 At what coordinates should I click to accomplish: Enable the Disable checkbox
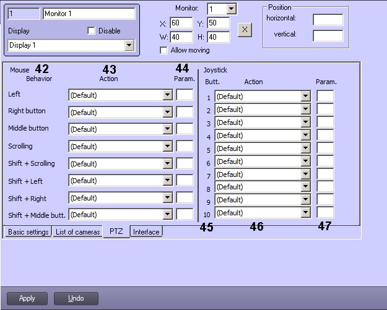click(x=92, y=31)
